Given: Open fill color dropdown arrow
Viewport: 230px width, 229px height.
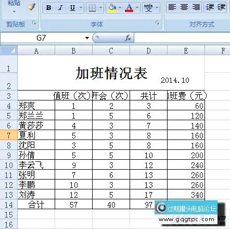Looking at the screenshot, I should click(120, 8).
